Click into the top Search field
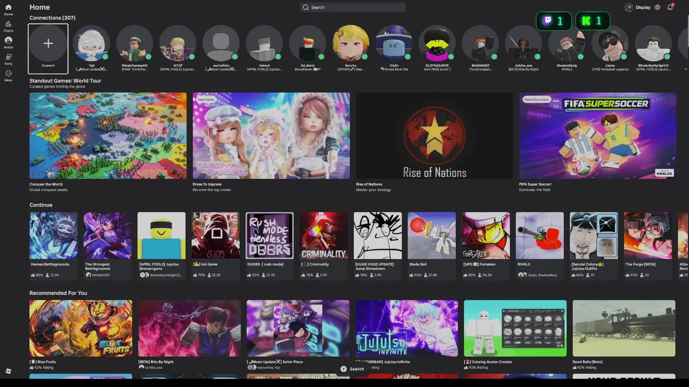 click(x=353, y=8)
